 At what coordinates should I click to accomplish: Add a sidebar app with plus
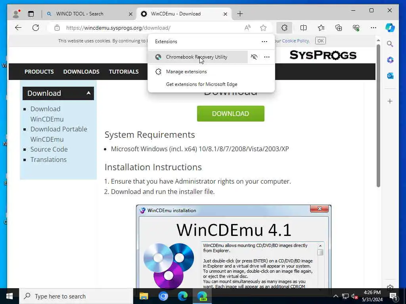click(x=390, y=101)
